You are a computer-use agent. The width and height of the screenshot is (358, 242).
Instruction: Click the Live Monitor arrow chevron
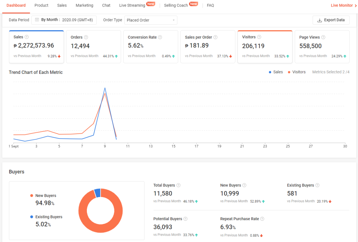pos(356,6)
